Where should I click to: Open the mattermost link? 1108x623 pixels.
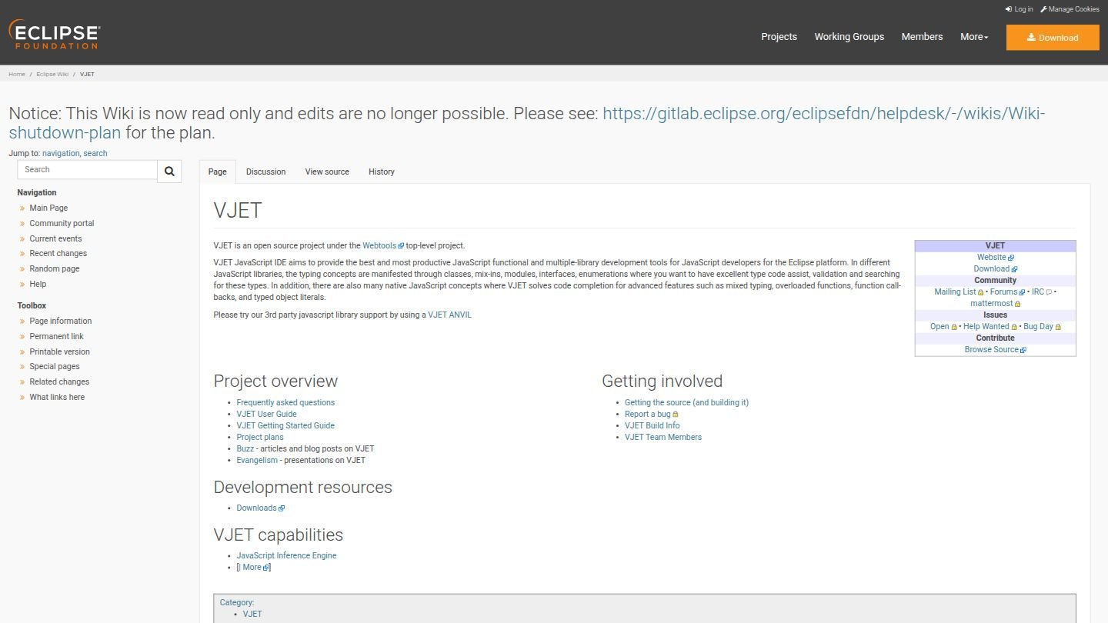[995, 303]
